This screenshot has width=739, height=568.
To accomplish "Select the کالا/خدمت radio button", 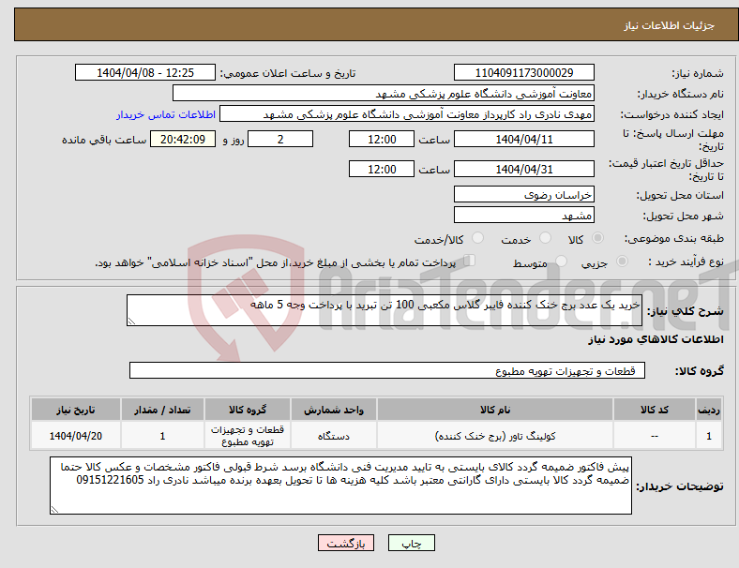I will click(x=478, y=238).
